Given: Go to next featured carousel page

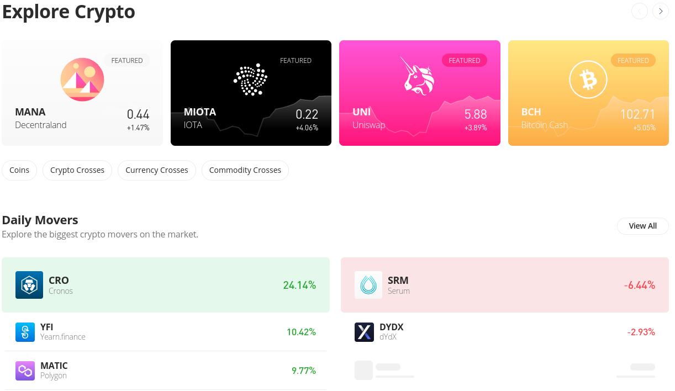Looking at the screenshot, I should point(661,11).
